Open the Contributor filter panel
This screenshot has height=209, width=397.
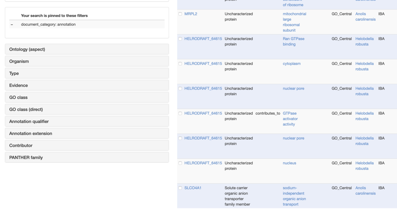pyautogui.click(x=87, y=146)
